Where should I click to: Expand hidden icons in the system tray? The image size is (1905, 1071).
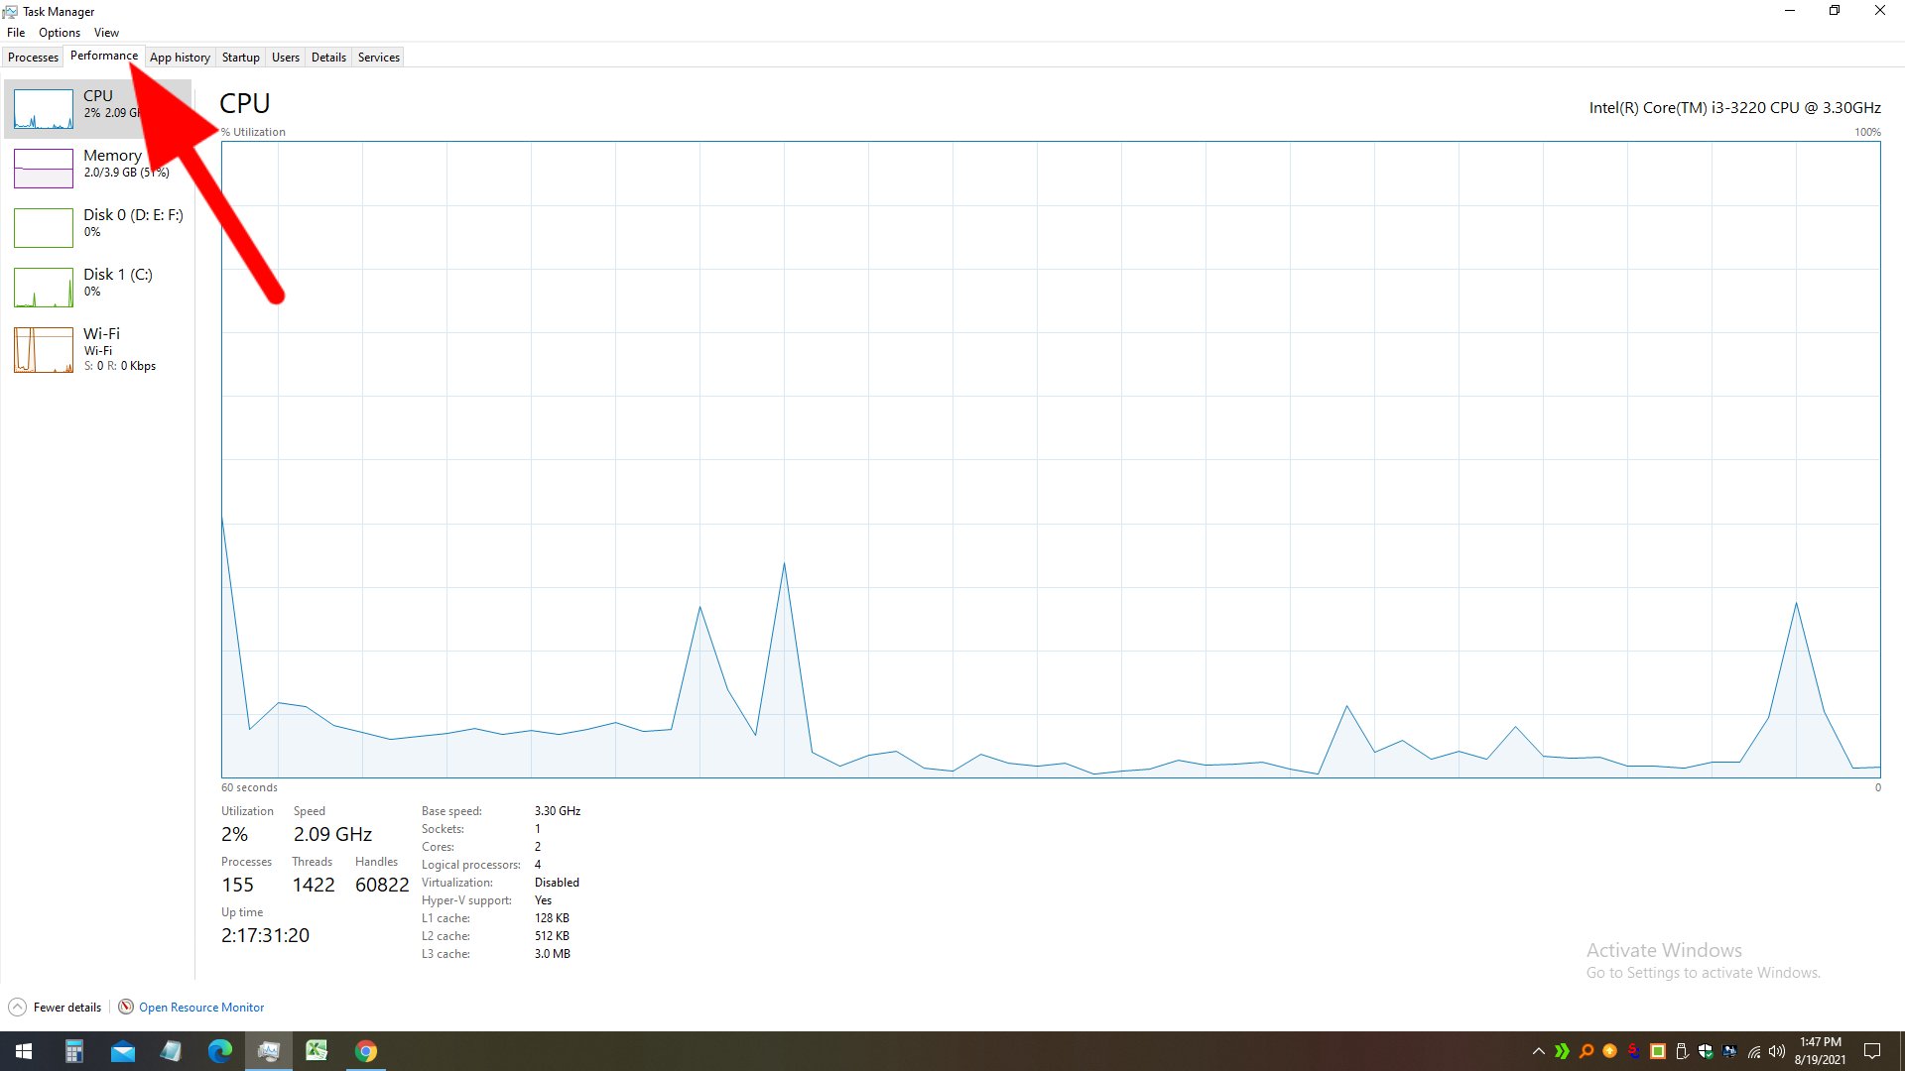point(1537,1051)
